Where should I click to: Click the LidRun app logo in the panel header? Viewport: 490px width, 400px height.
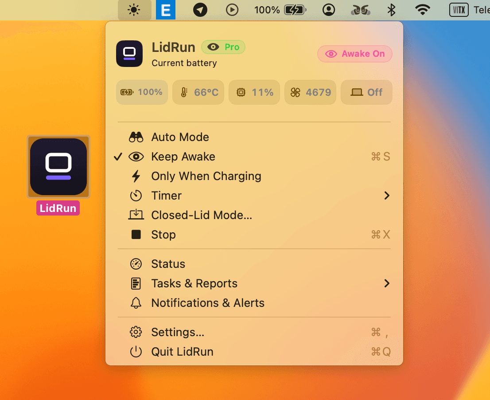tap(129, 54)
